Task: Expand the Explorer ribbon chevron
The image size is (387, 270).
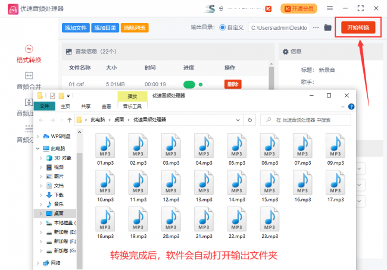Action: point(342,107)
